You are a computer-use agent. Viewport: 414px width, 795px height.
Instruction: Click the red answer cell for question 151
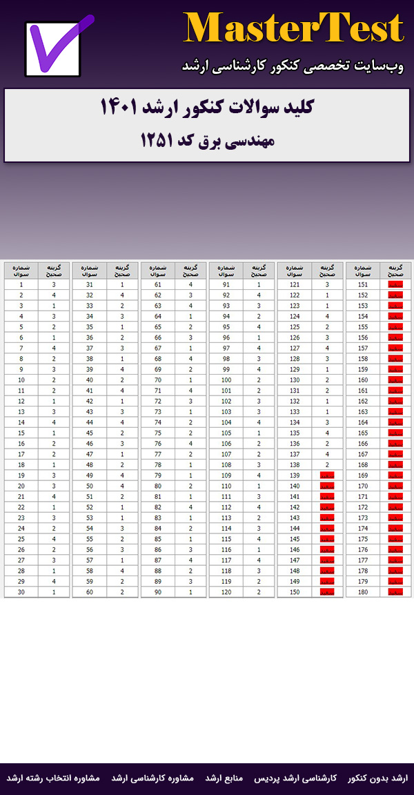(x=395, y=284)
